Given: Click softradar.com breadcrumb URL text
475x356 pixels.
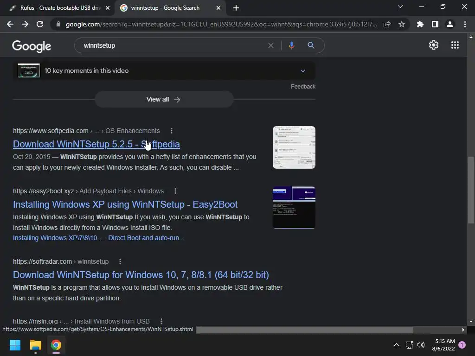Looking at the screenshot, I should [x=42, y=261].
